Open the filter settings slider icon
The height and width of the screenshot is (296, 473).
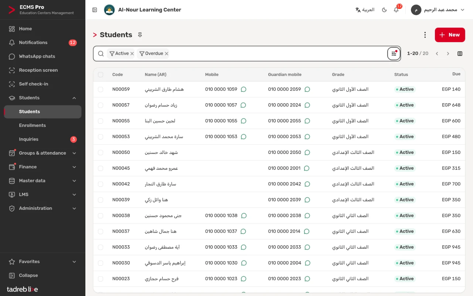[394, 54]
